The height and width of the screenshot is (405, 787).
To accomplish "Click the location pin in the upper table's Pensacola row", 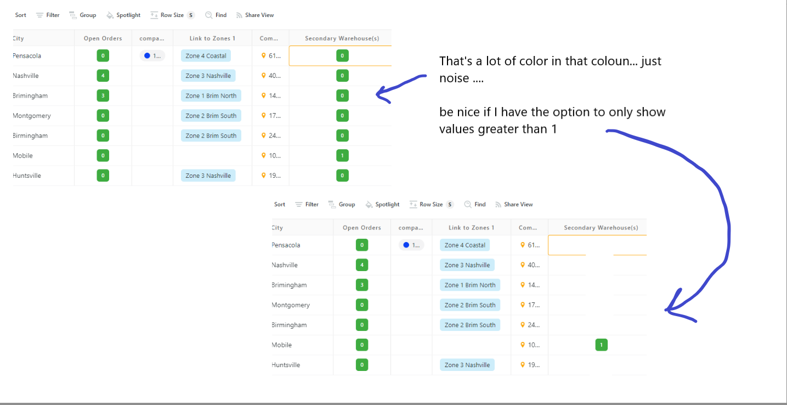I will pos(263,56).
